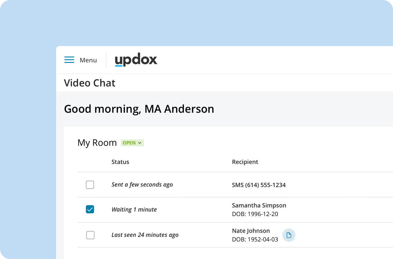Image resolution: width=393 pixels, height=259 pixels.
Task: Click the Updox logo
Action: point(136,59)
